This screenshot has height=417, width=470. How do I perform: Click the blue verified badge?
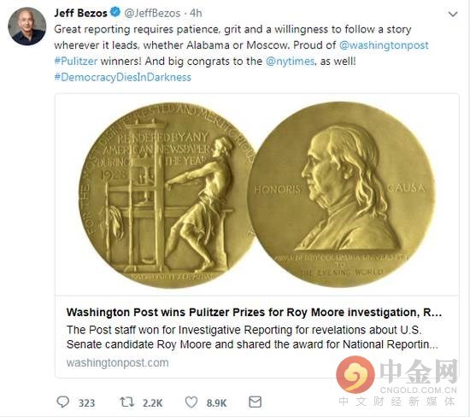tap(115, 12)
